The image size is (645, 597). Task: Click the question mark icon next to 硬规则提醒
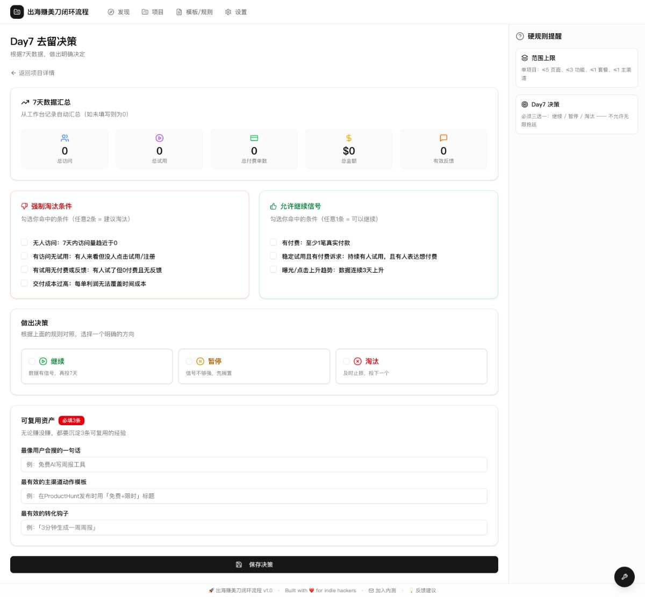click(519, 37)
